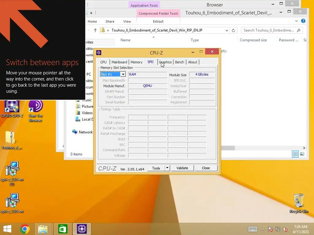Select the Touhou_6_... zip desktop icon
314x235 pixels.
point(12,140)
